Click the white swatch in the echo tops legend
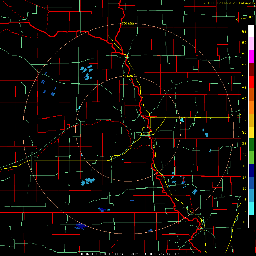 251,31
